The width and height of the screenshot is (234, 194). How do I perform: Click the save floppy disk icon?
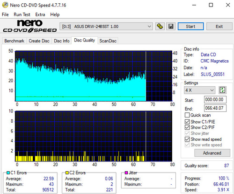171,26
